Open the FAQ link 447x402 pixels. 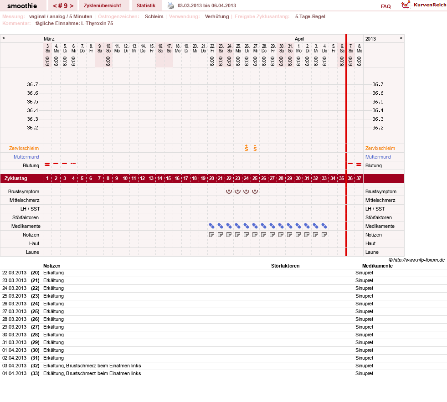(385, 6)
